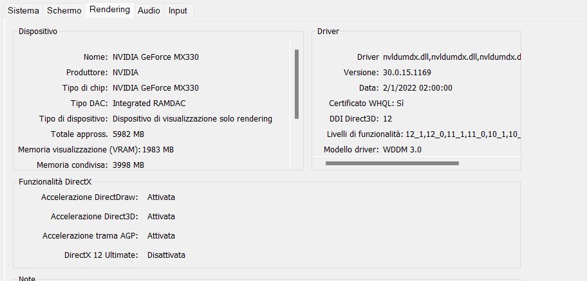Click the Memoria condivisa label
Image resolution: width=587 pixels, height=281 pixels.
[72, 165]
